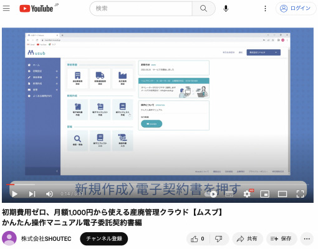The width and height of the screenshot is (318, 249).
Task: Click the 検索 search input field
Action: coord(141,9)
